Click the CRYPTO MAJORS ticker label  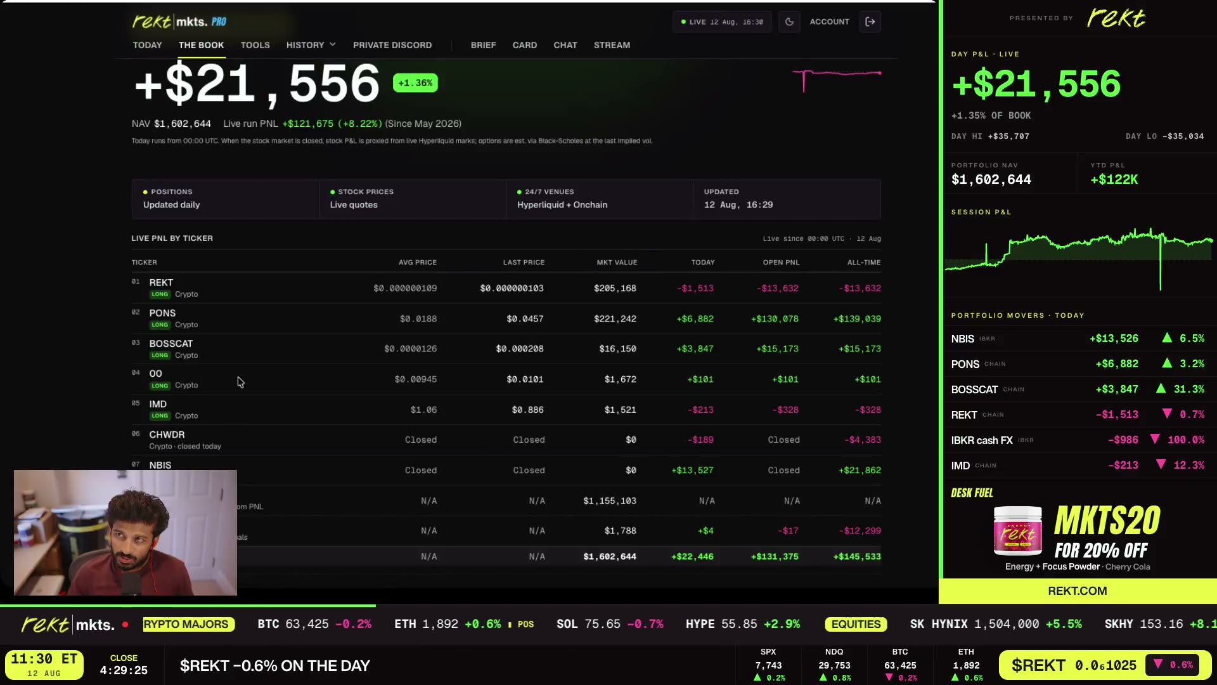pyautogui.click(x=188, y=624)
